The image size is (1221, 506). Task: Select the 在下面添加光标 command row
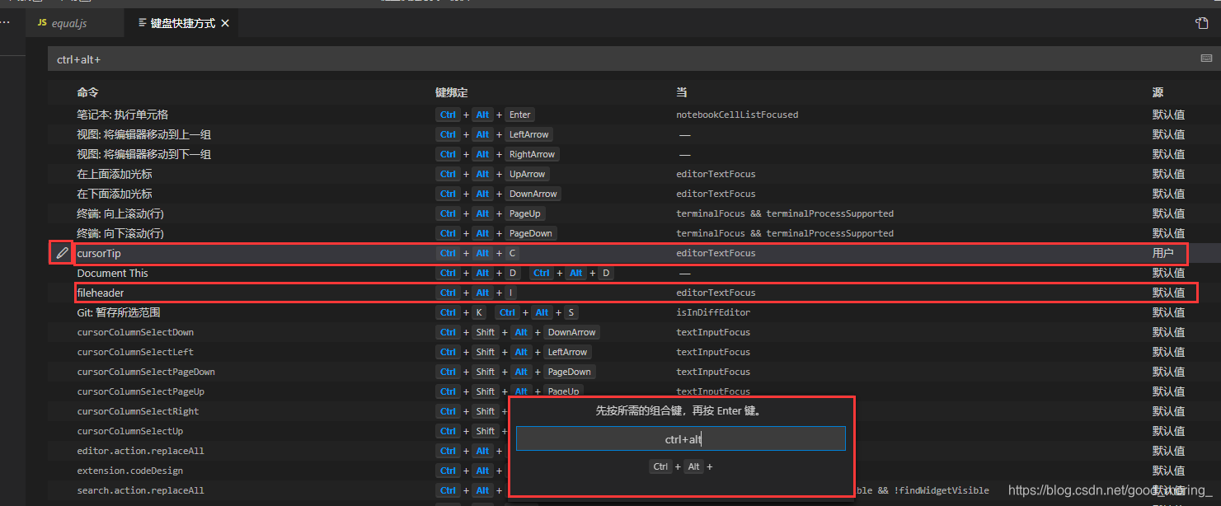pos(634,194)
